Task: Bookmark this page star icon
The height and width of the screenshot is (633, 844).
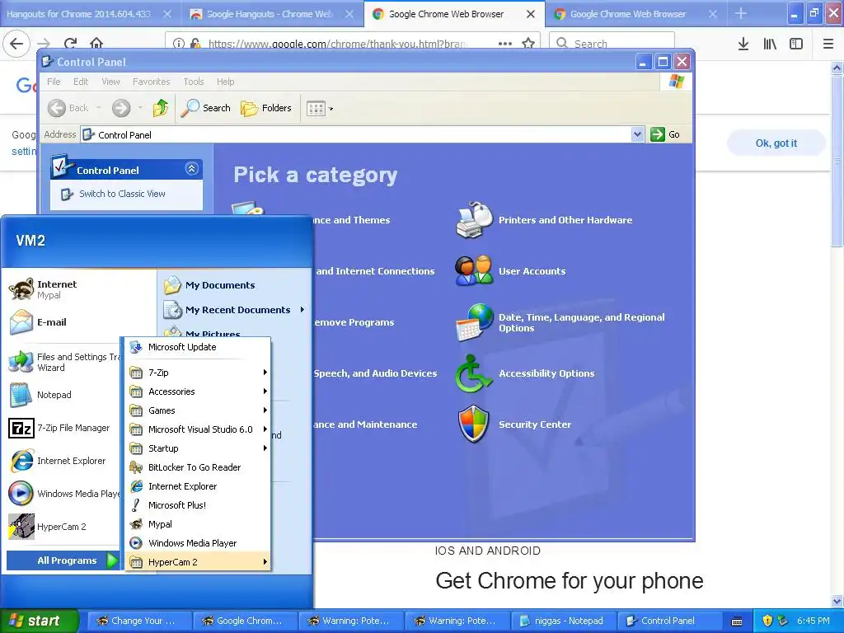Action: (x=528, y=44)
